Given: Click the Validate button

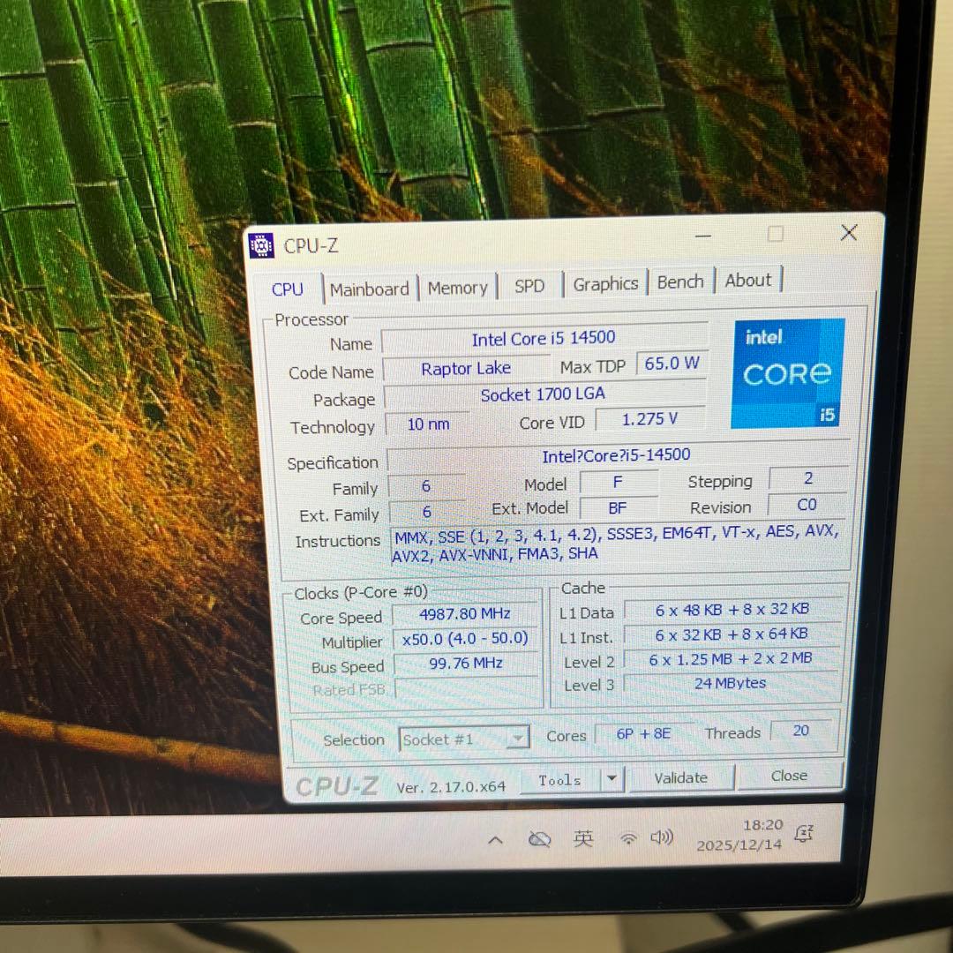Looking at the screenshot, I should point(680,777).
